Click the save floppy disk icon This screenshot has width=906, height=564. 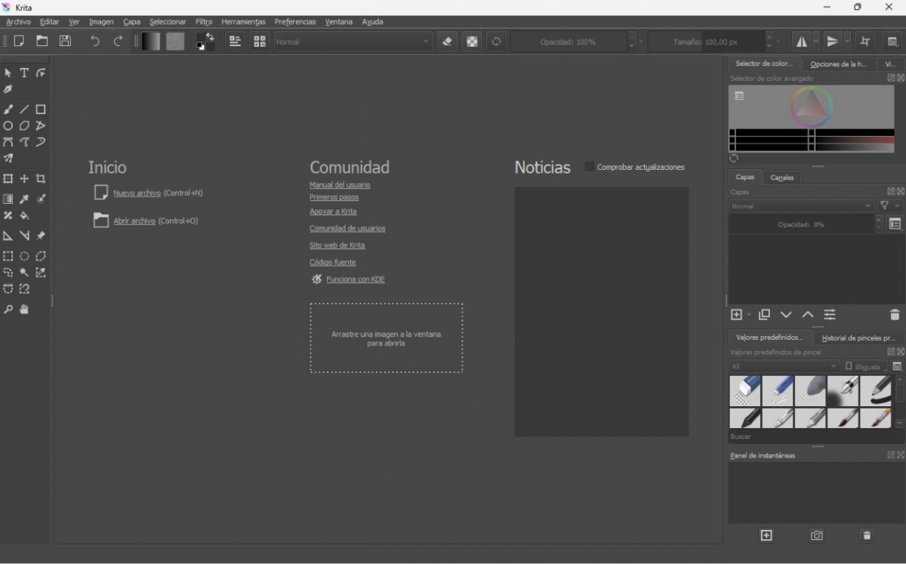65,42
